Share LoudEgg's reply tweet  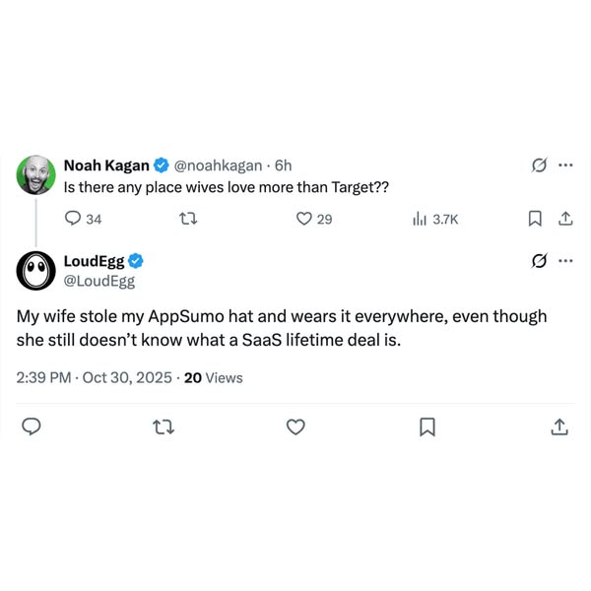558,427
